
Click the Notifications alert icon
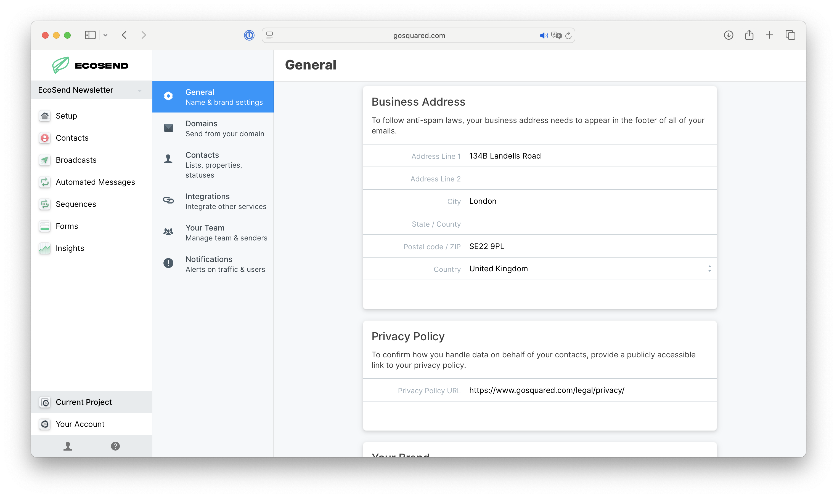(168, 263)
